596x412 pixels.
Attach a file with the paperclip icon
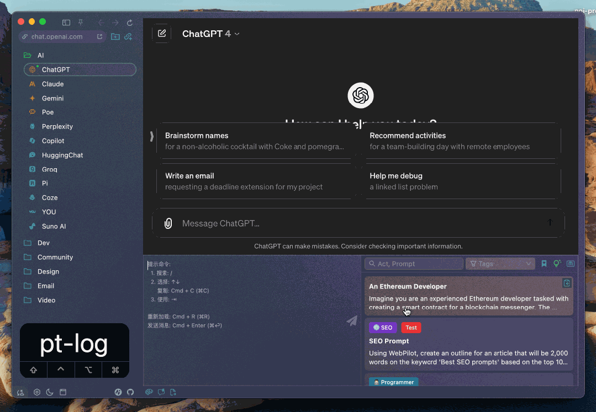coord(168,223)
